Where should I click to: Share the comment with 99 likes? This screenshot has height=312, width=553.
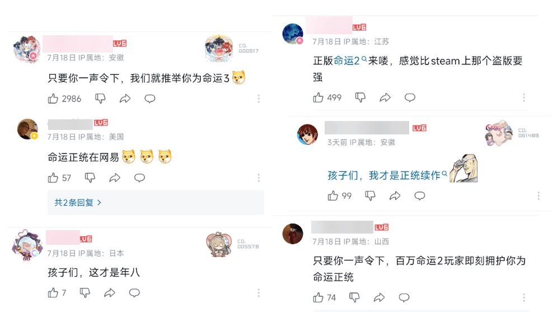tap(395, 195)
